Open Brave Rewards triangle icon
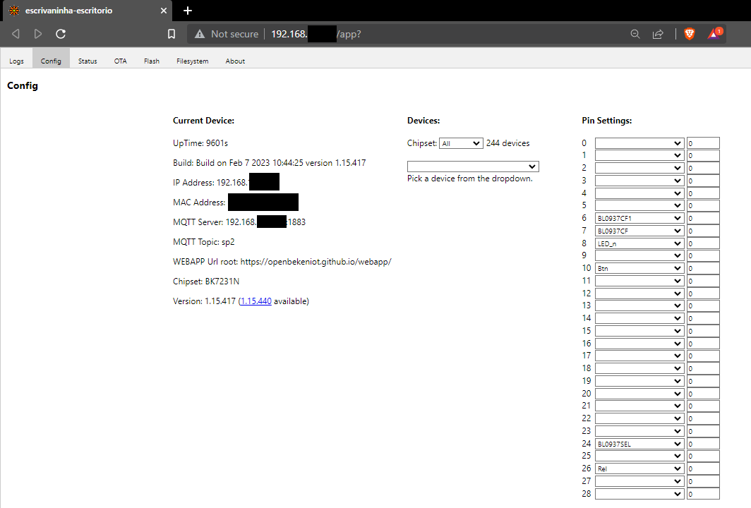Viewport: 751px width, 508px height. pyautogui.click(x=715, y=34)
